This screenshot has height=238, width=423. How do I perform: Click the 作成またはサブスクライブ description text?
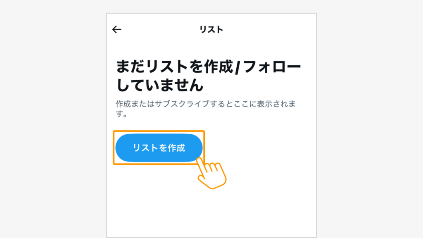(206, 109)
